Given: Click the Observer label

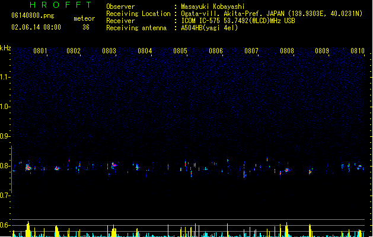Looking at the screenshot, I should coord(120,7).
